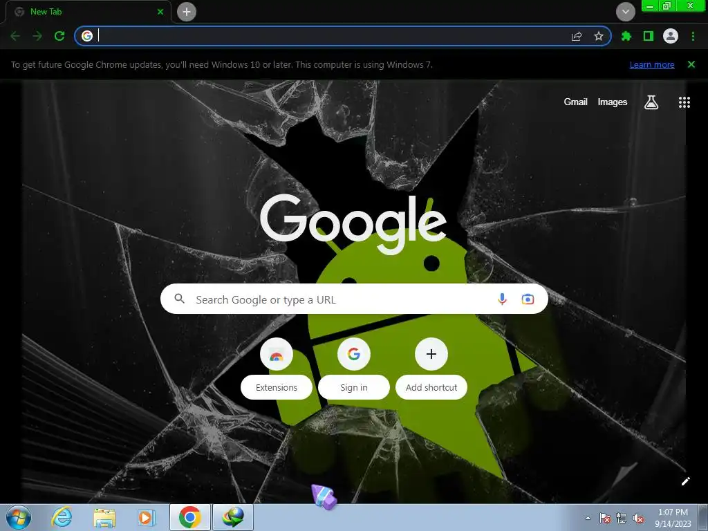Click the network tray icon
The image size is (708, 531).
[x=622, y=518]
